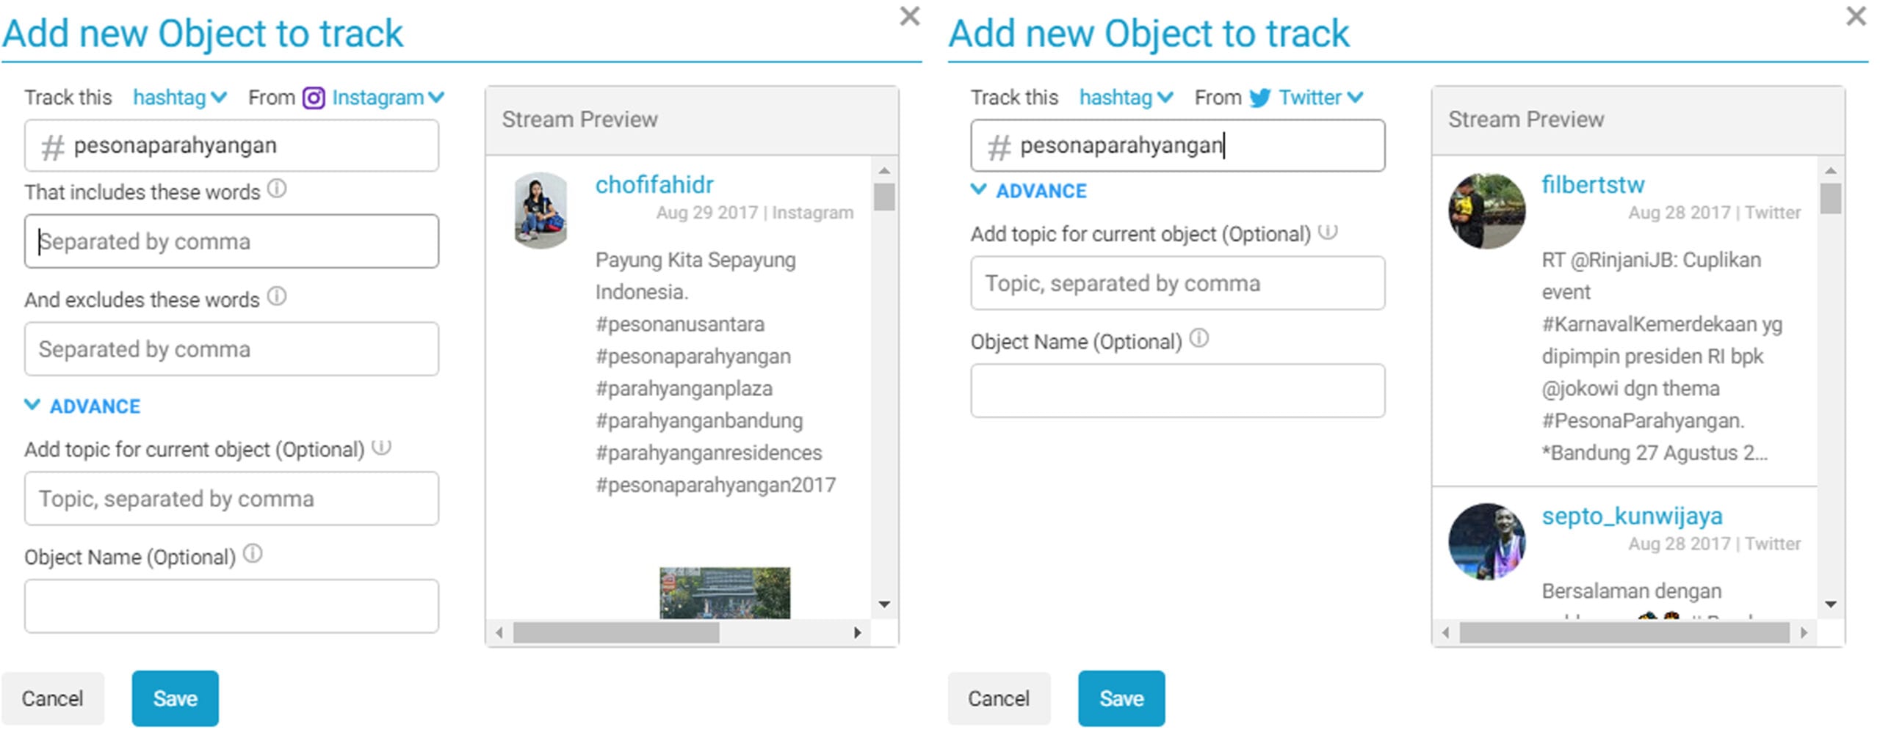Click info icon next to left Object Name label
1880x738 pixels.
(x=253, y=554)
